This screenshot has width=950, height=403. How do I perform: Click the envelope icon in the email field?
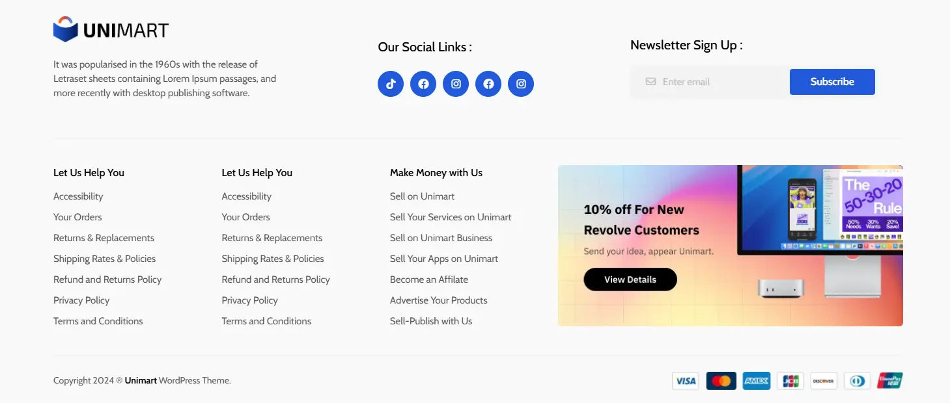tap(650, 81)
